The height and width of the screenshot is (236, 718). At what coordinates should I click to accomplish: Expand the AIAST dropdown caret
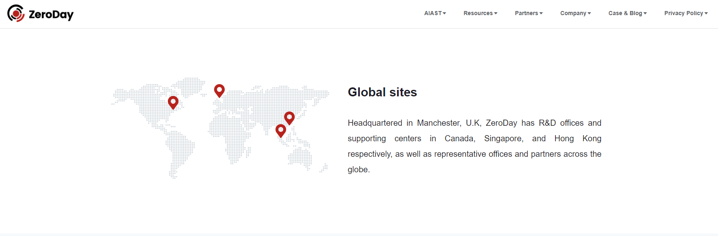445,13
